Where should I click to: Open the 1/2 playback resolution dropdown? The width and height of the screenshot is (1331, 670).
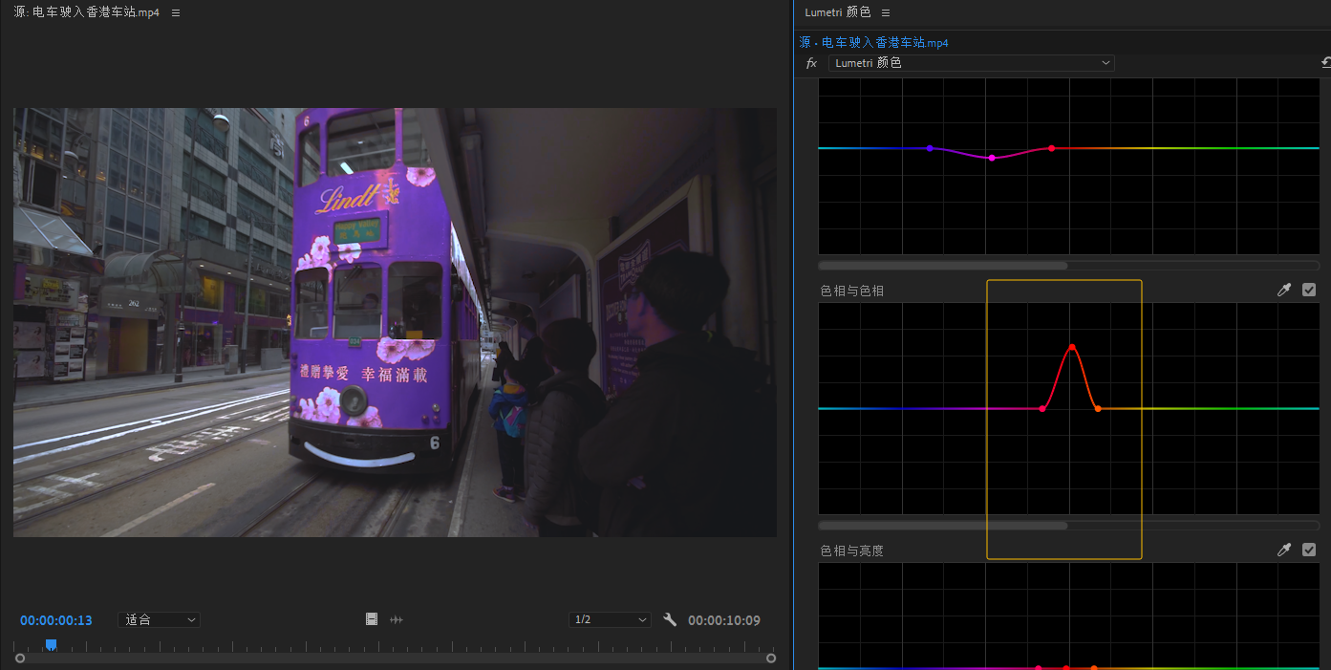pyautogui.click(x=610, y=619)
